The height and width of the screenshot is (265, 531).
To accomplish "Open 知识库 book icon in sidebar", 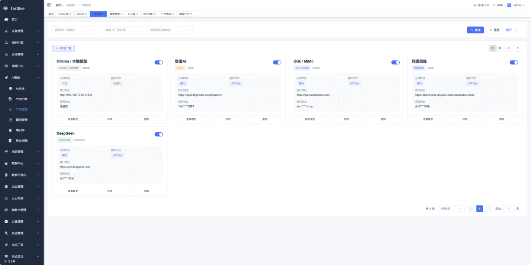I will (10, 130).
